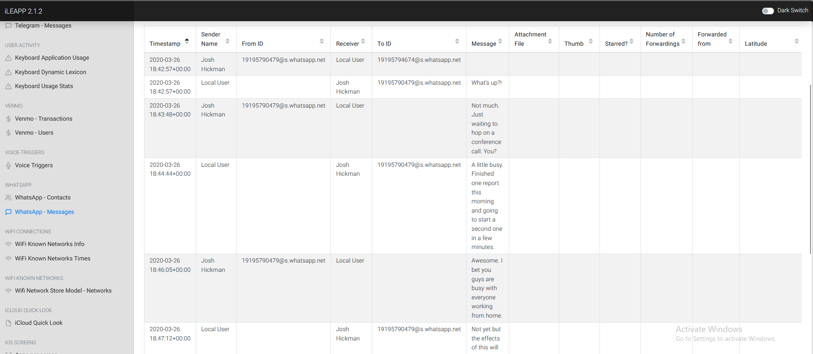Open Venmo - Users report
Viewport: 813px width, 354px height.
[x=34, y=133]
